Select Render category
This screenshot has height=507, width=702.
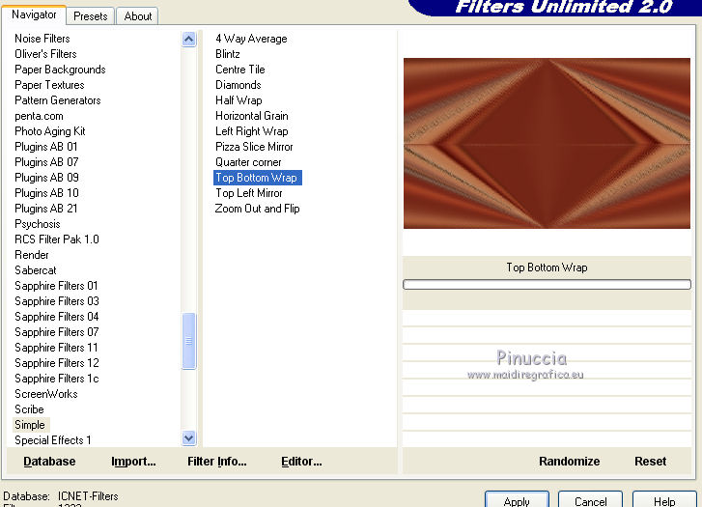click(31, 255)
